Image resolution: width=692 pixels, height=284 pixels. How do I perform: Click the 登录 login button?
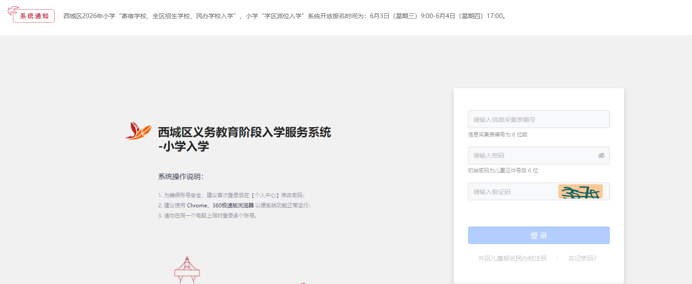point(539,235)
